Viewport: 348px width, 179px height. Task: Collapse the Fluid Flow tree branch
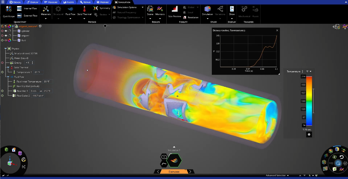(9, 77)
